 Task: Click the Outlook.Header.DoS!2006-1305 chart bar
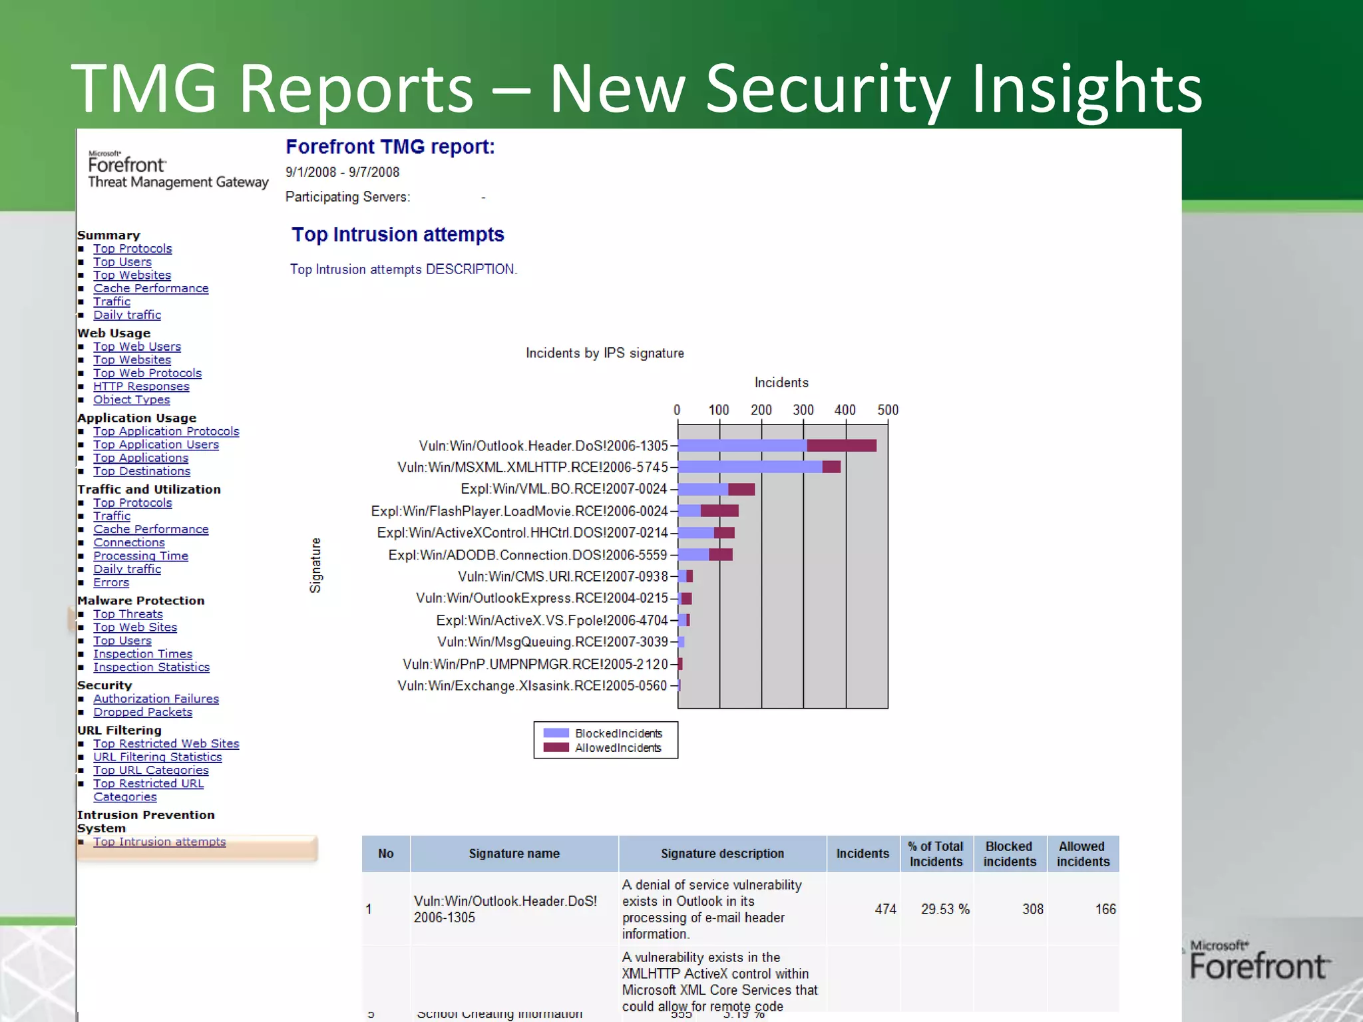click(x=777, y=445)
